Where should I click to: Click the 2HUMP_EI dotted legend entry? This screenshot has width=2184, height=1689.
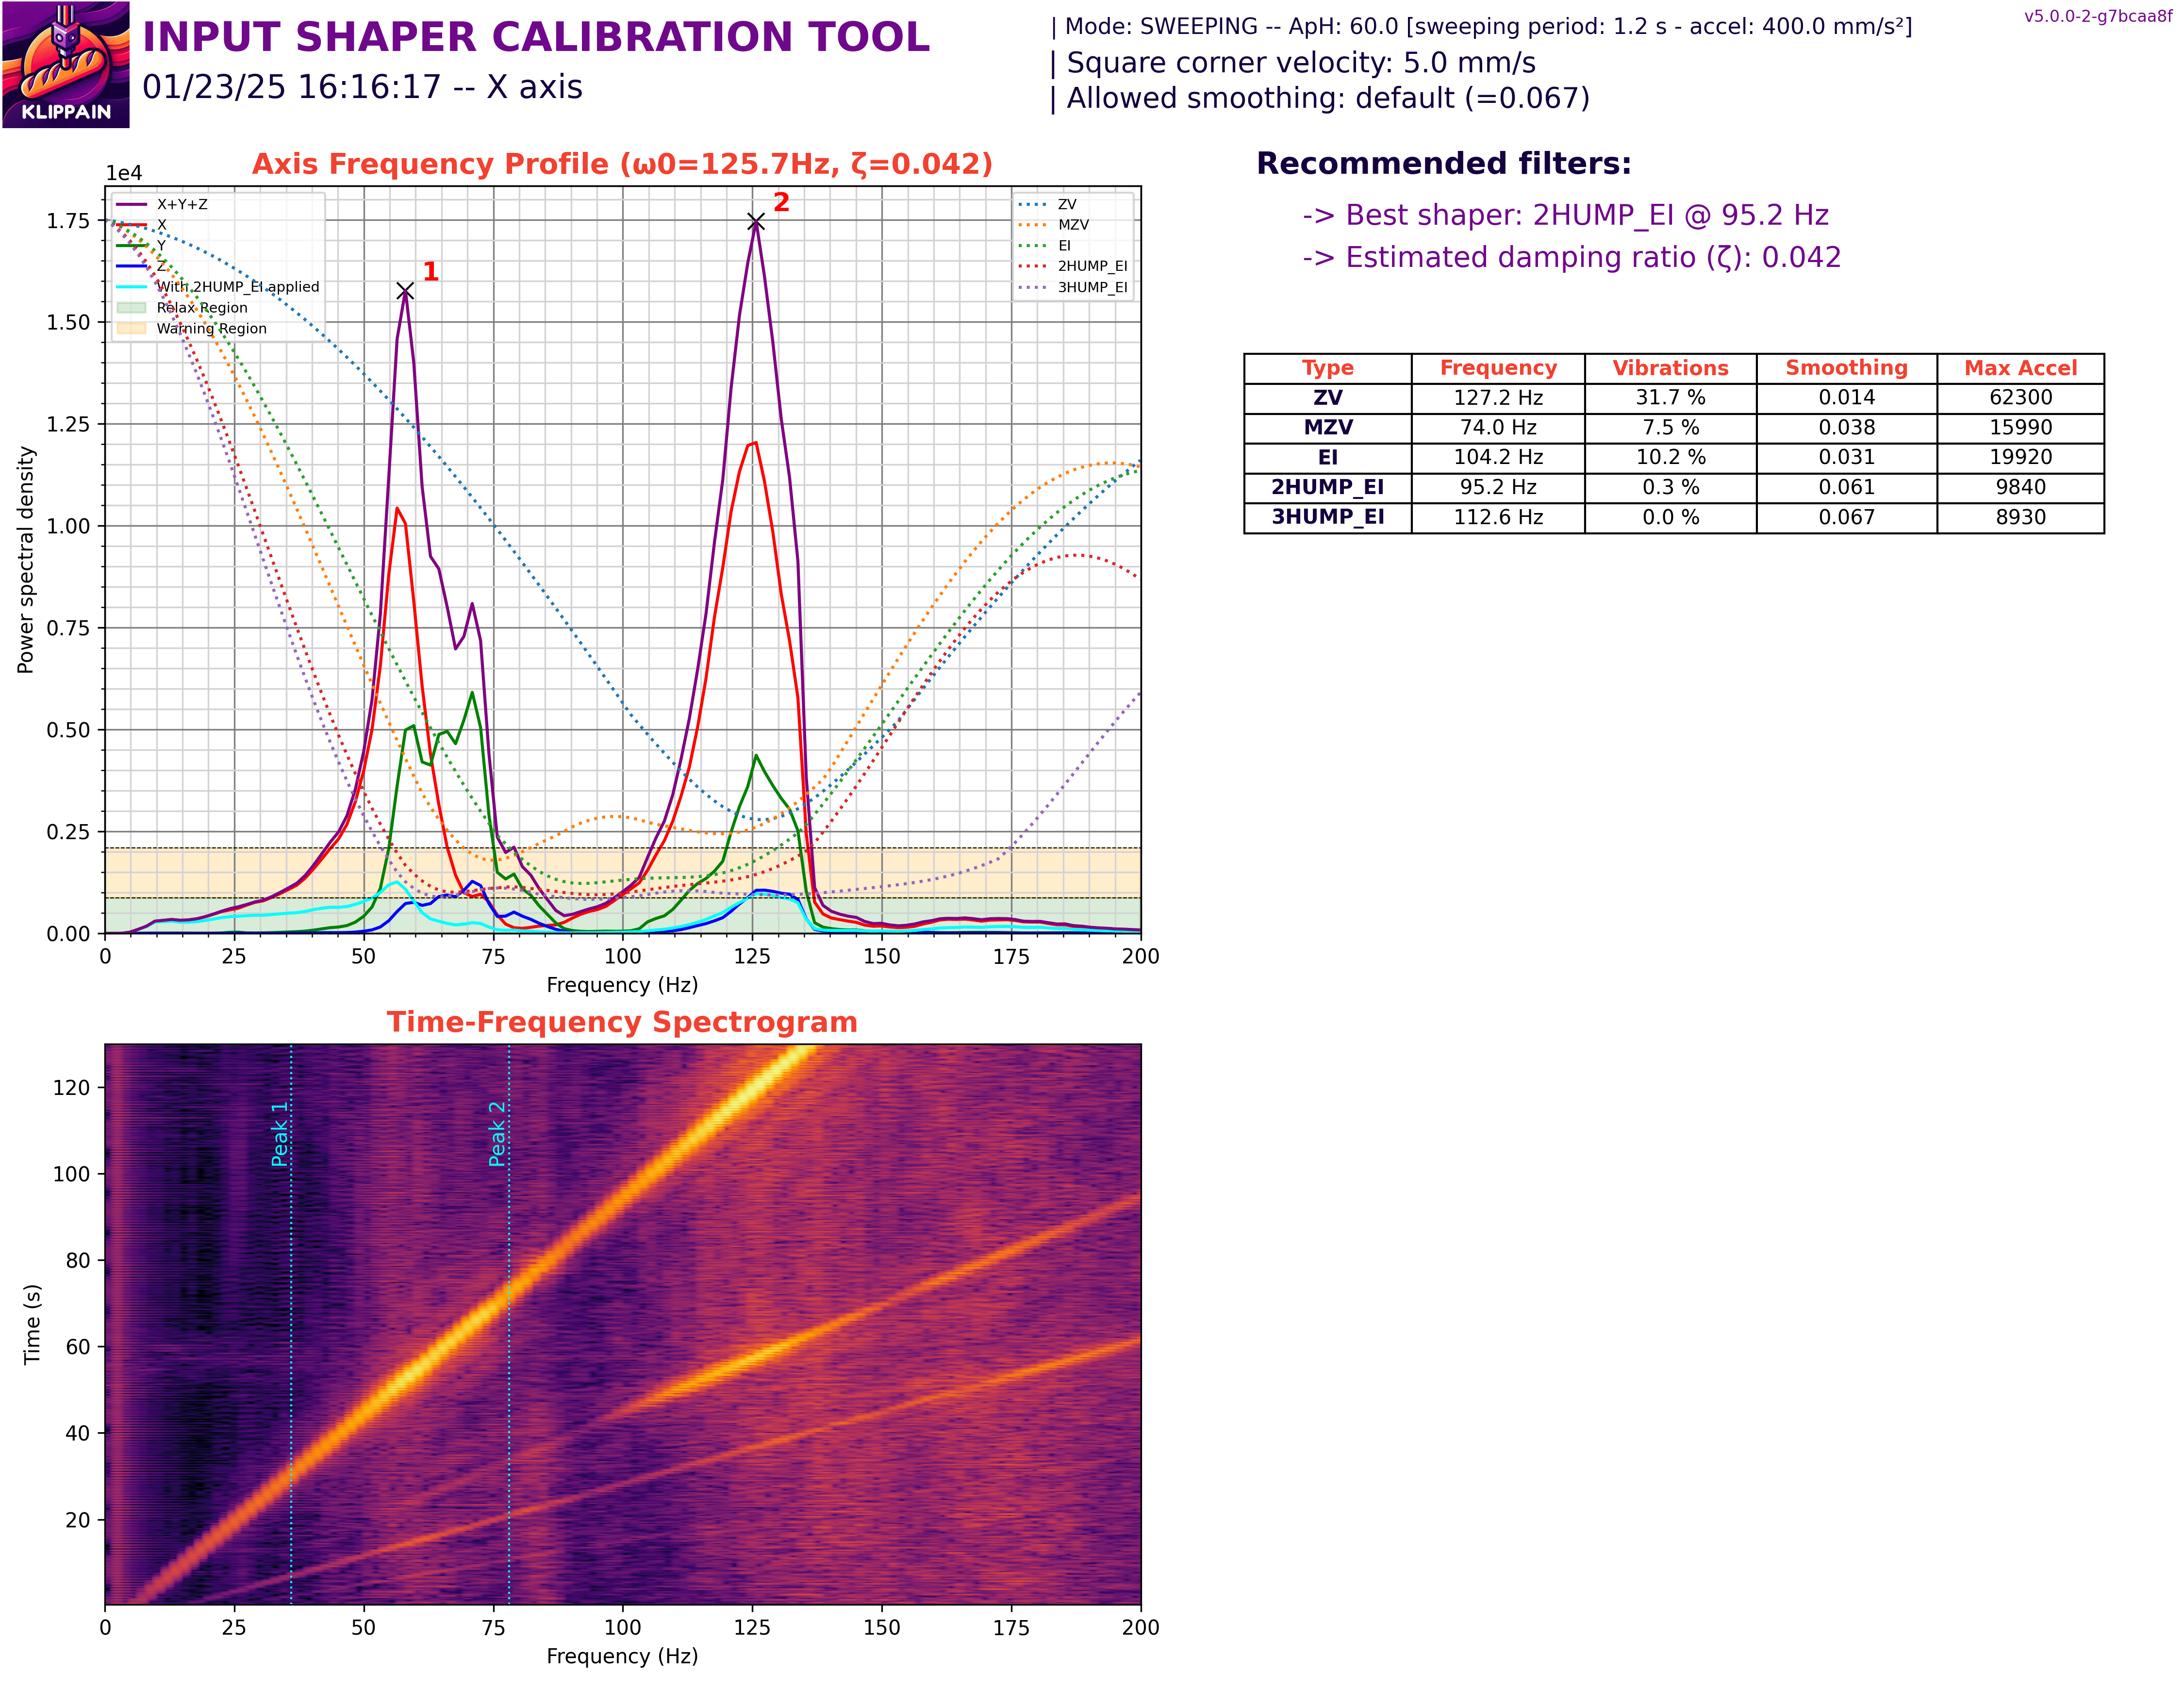pos(1092,266)
